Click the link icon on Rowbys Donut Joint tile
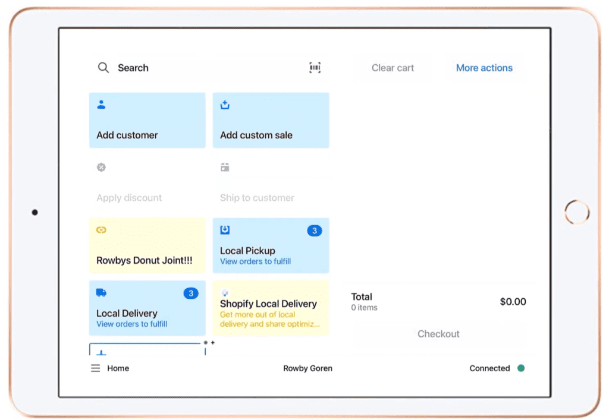 (101, 230)
